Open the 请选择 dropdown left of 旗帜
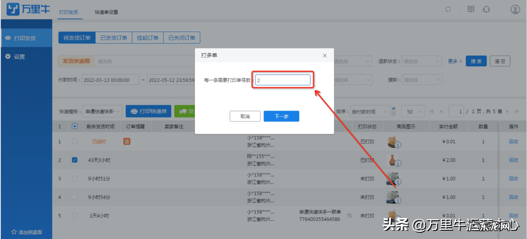 (353, 80)
